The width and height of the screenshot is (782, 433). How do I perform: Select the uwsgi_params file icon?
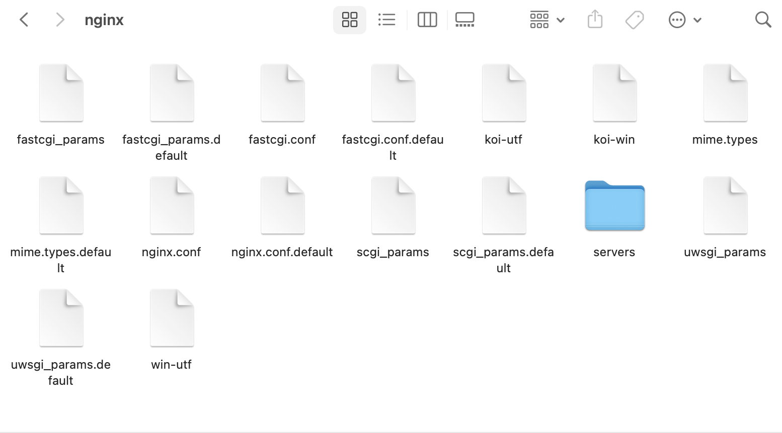coord(725,205)
